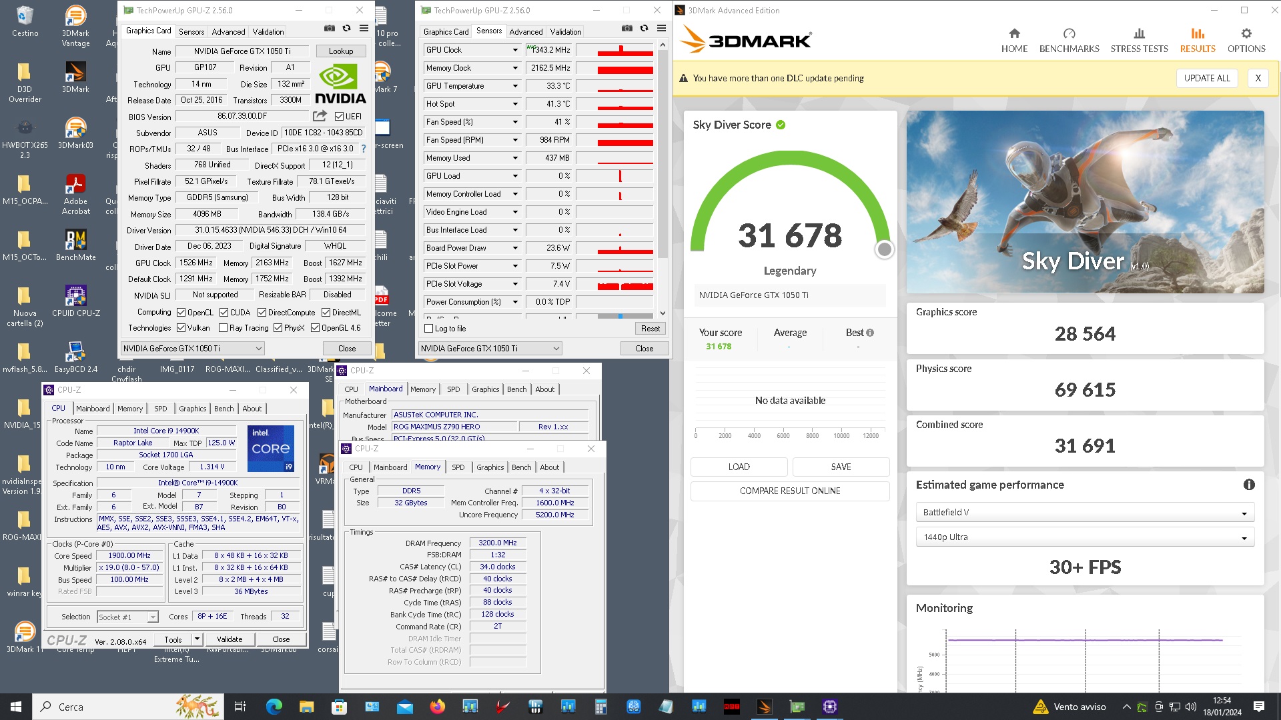Open the 3DMark Benchmarks section
This screenshot has width=1281, height=720.
1069,41
